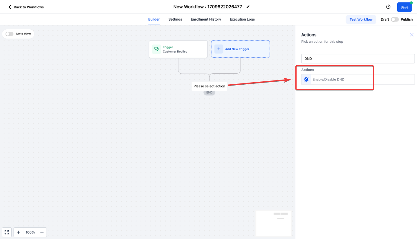The height and width of the screenshot is (239, 417).
Task: Toggle the Stats View switch
Action: [x=9, y=34]
